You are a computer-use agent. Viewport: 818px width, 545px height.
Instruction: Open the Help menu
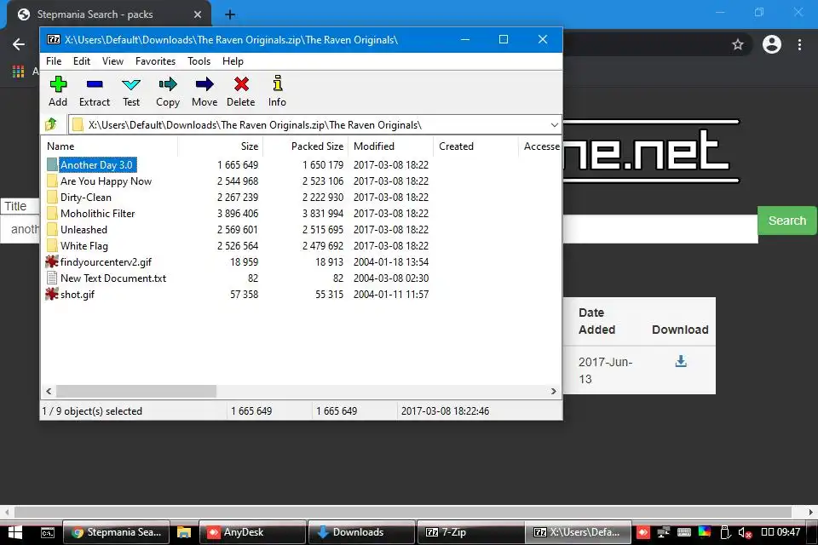click(x=233, y=61)
